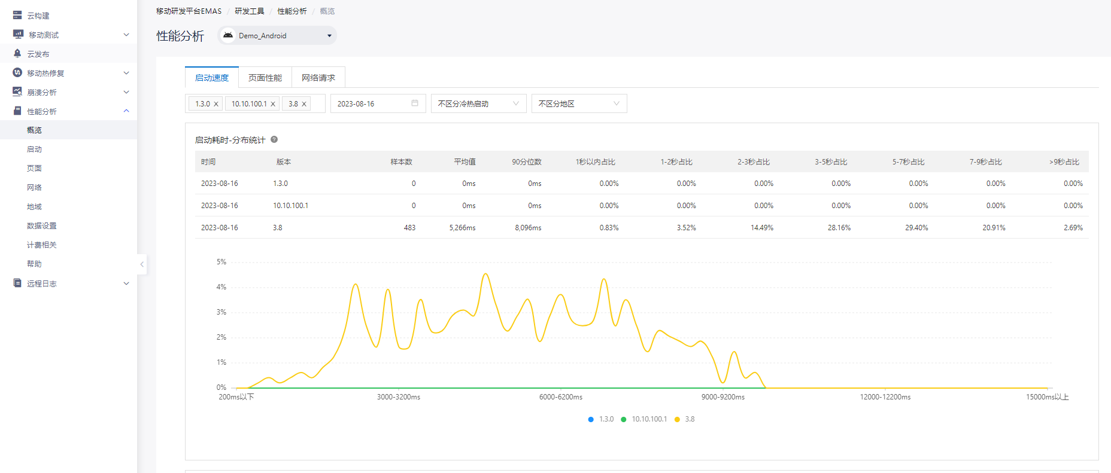Open the 不区分冷热启动 dropdown

pyautogui.click(x=479, y=103)
